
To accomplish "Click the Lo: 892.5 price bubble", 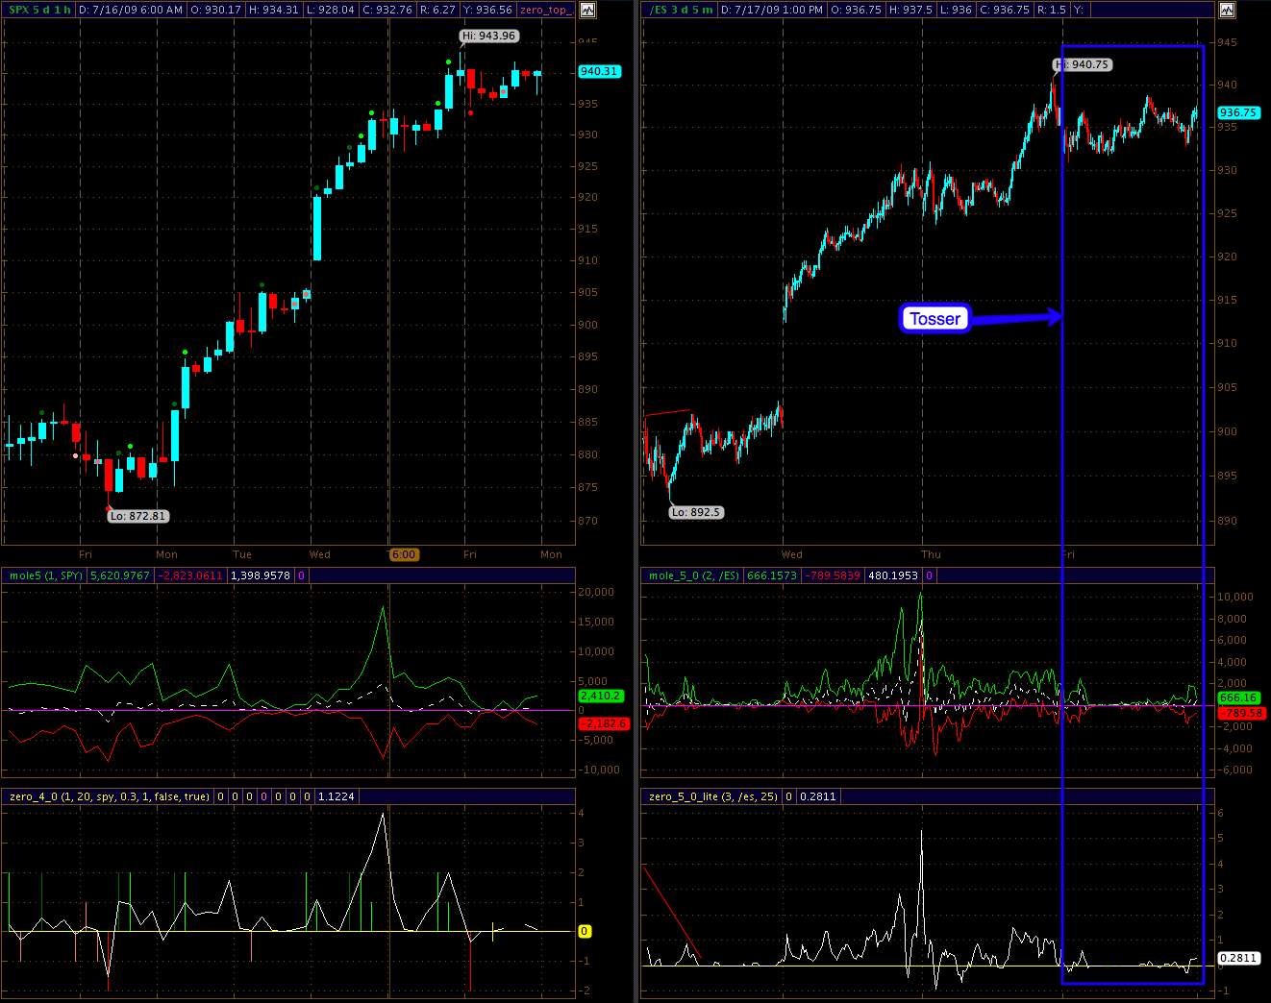I will [695, 512].
